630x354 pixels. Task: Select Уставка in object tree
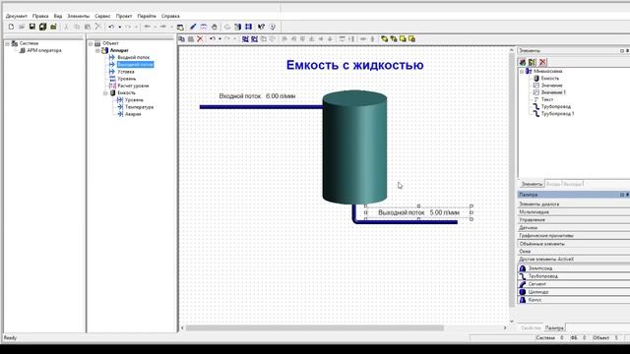pyautogui.click(x=126, y=72)
